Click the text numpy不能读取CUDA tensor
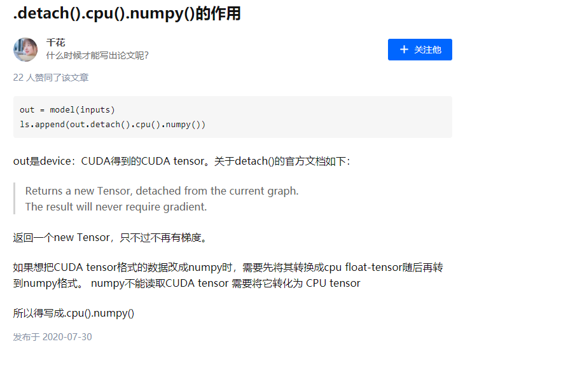This screenshot has height=365, width=561. pos(160,283)
